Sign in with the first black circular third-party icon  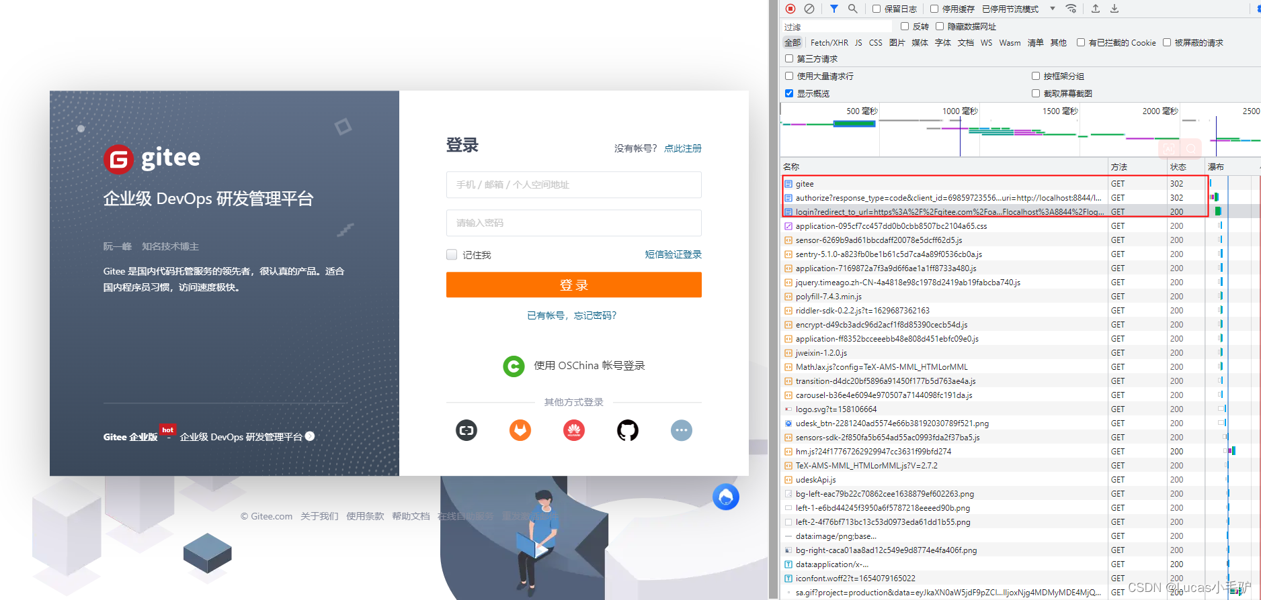point(466,430)
